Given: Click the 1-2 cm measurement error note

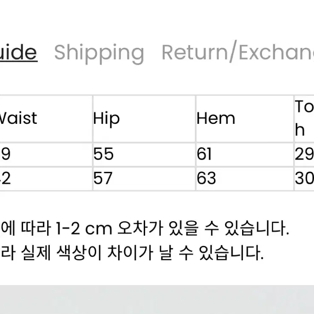Looking at the screenshot, I should coord(145,228).
